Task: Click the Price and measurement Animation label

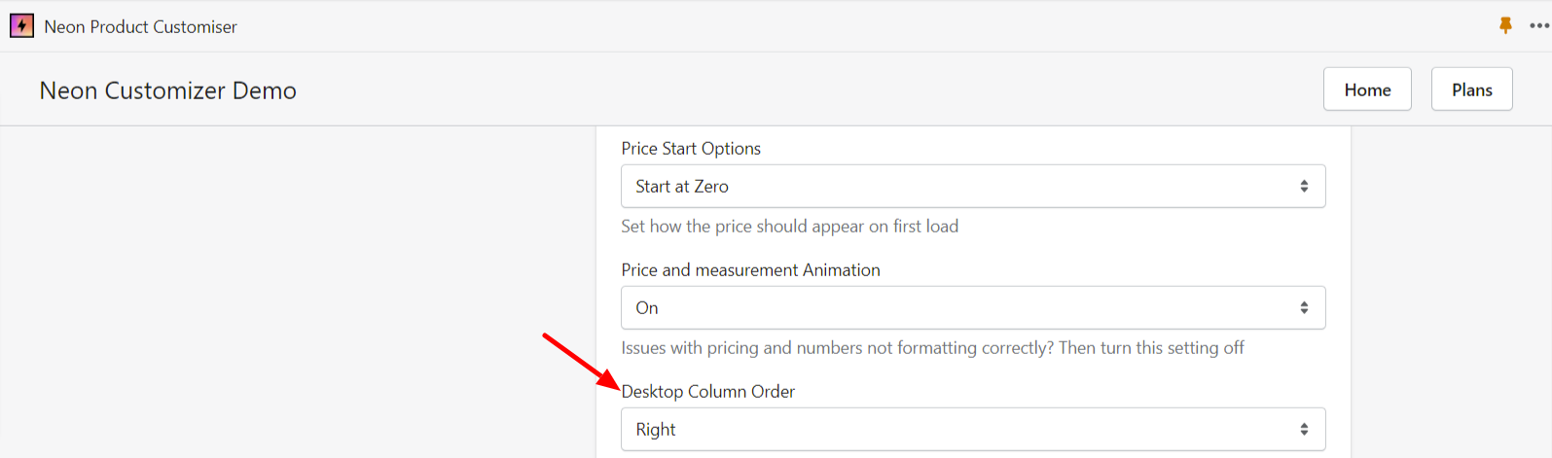Action: [750, 270]
